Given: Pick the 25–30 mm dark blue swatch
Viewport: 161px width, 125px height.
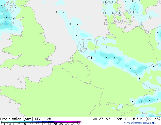Looking at the screenshot, I should click(x=51, y=122).
